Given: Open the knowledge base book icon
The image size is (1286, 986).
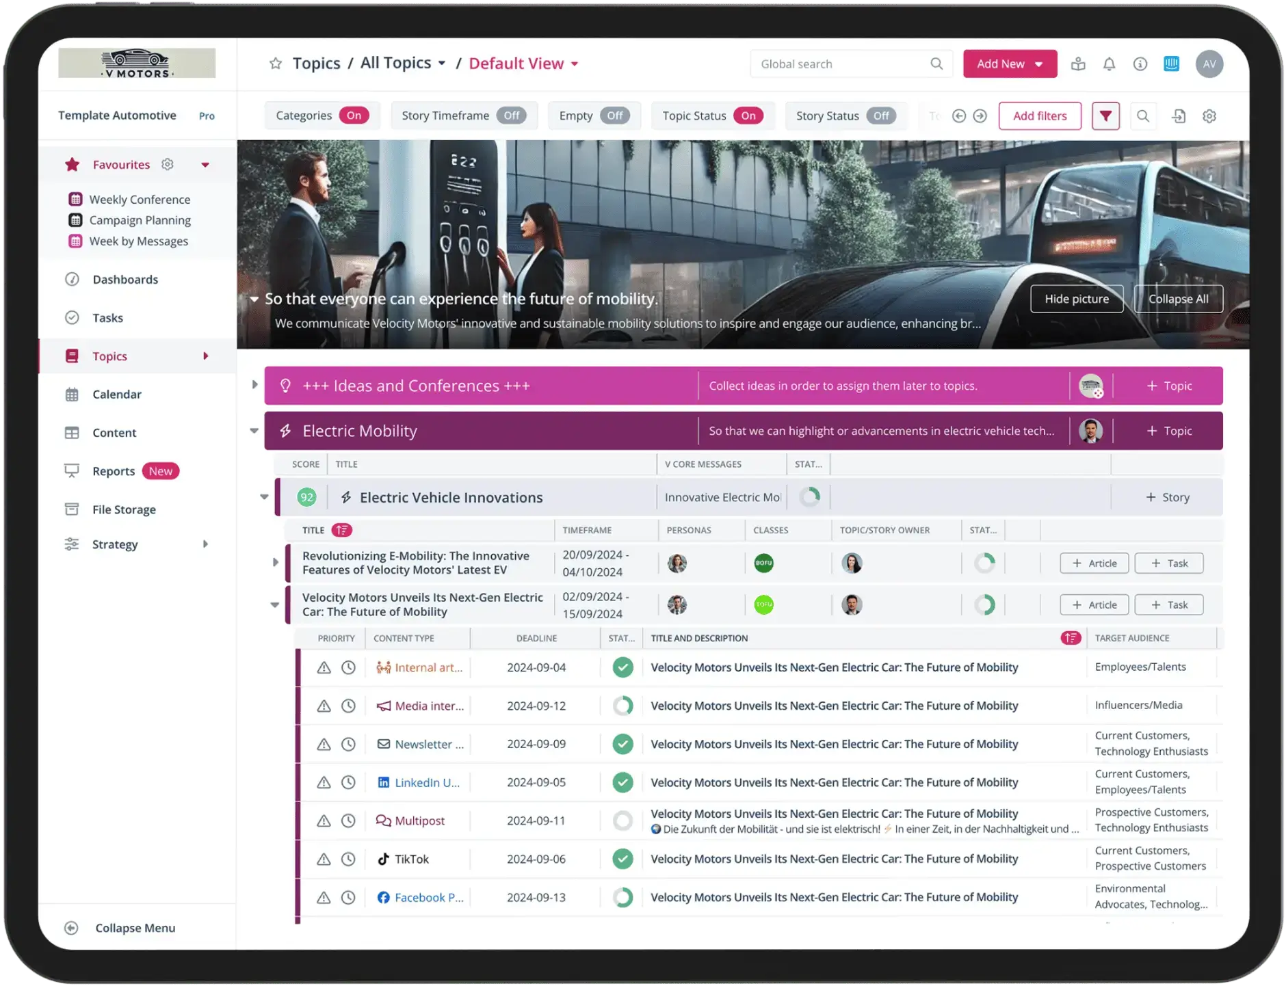Looking at the screenshot, I should pyautogui.click(x=1079, y=64).
